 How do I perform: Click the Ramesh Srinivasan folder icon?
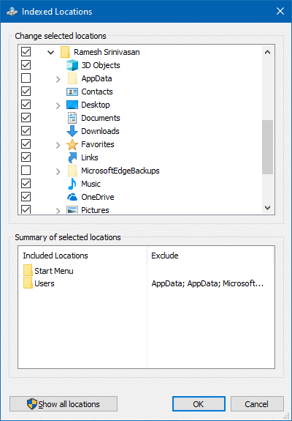tap(65, 52)
